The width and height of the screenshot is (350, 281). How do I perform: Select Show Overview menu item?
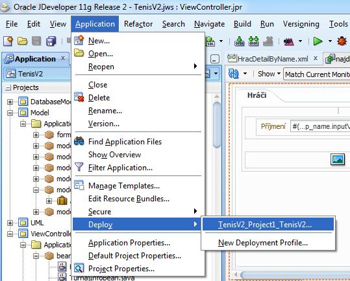coord(138,155)
